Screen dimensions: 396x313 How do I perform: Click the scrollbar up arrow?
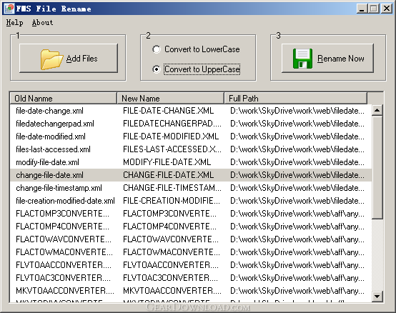[x=377, y=110]
